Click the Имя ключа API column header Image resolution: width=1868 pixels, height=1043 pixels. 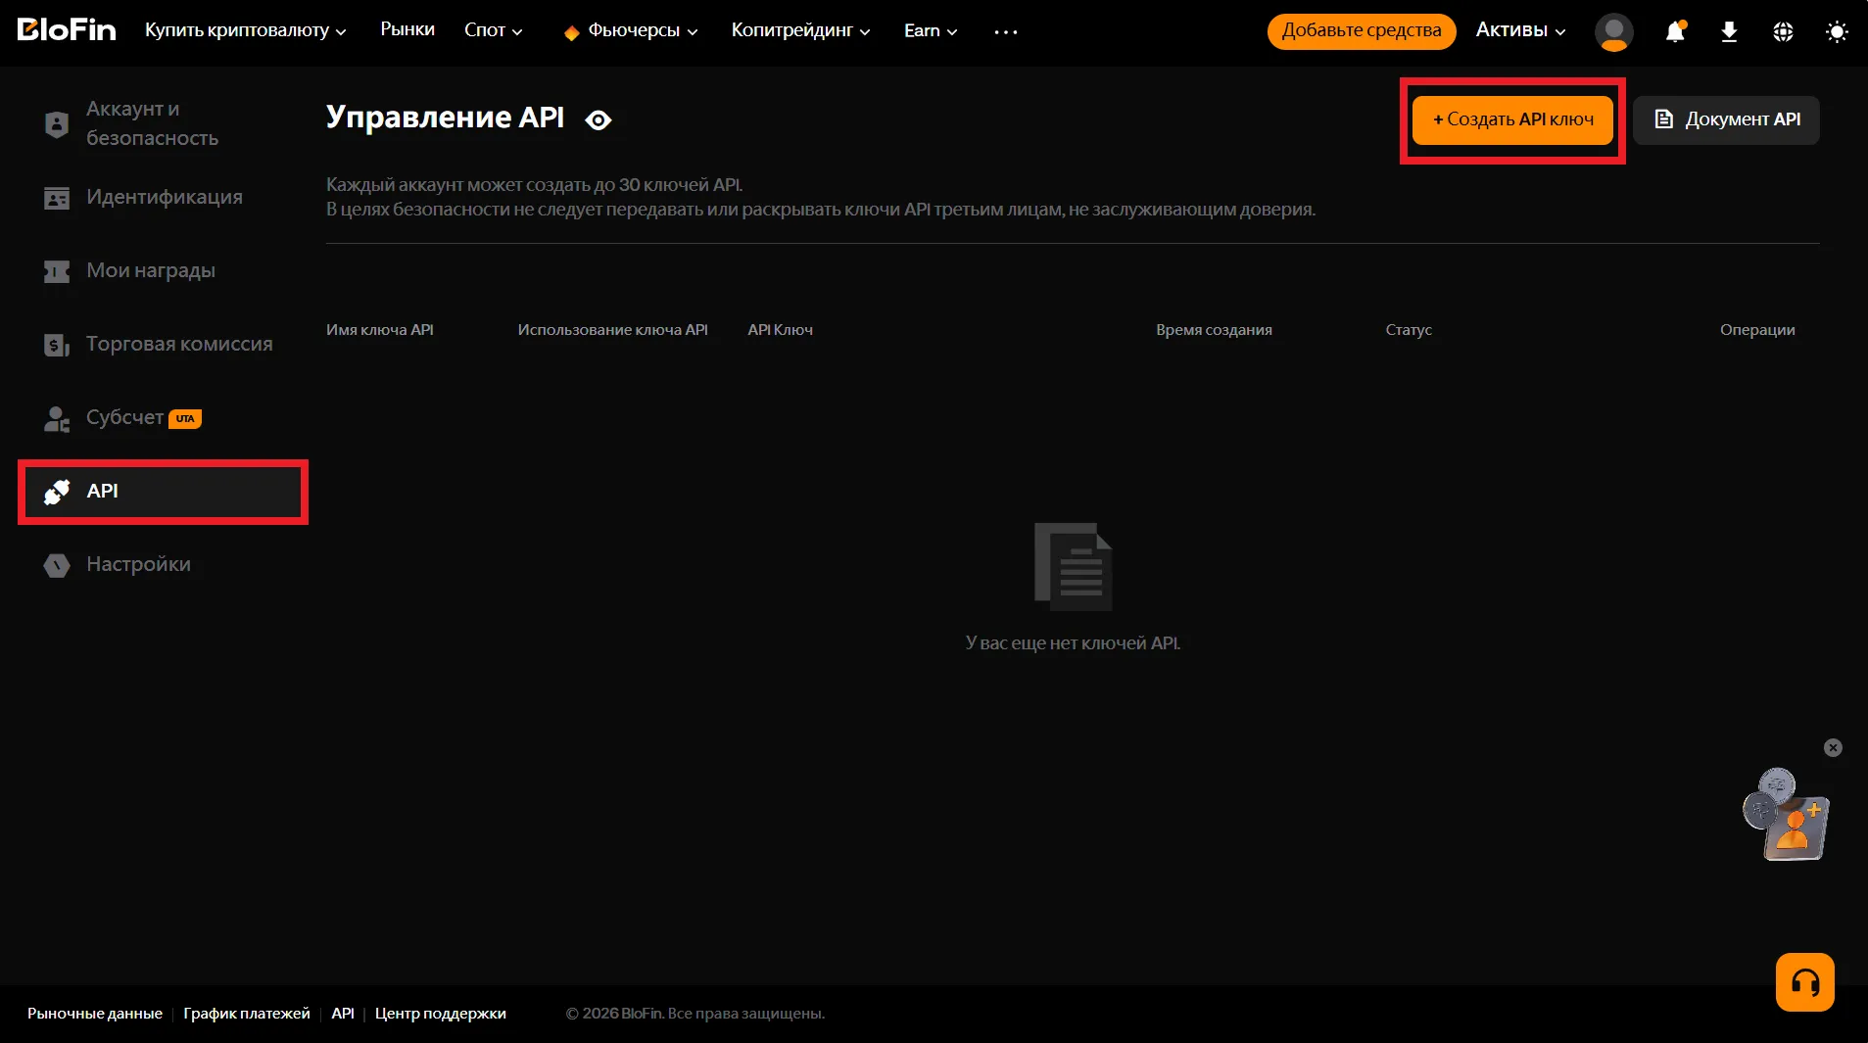380,330
